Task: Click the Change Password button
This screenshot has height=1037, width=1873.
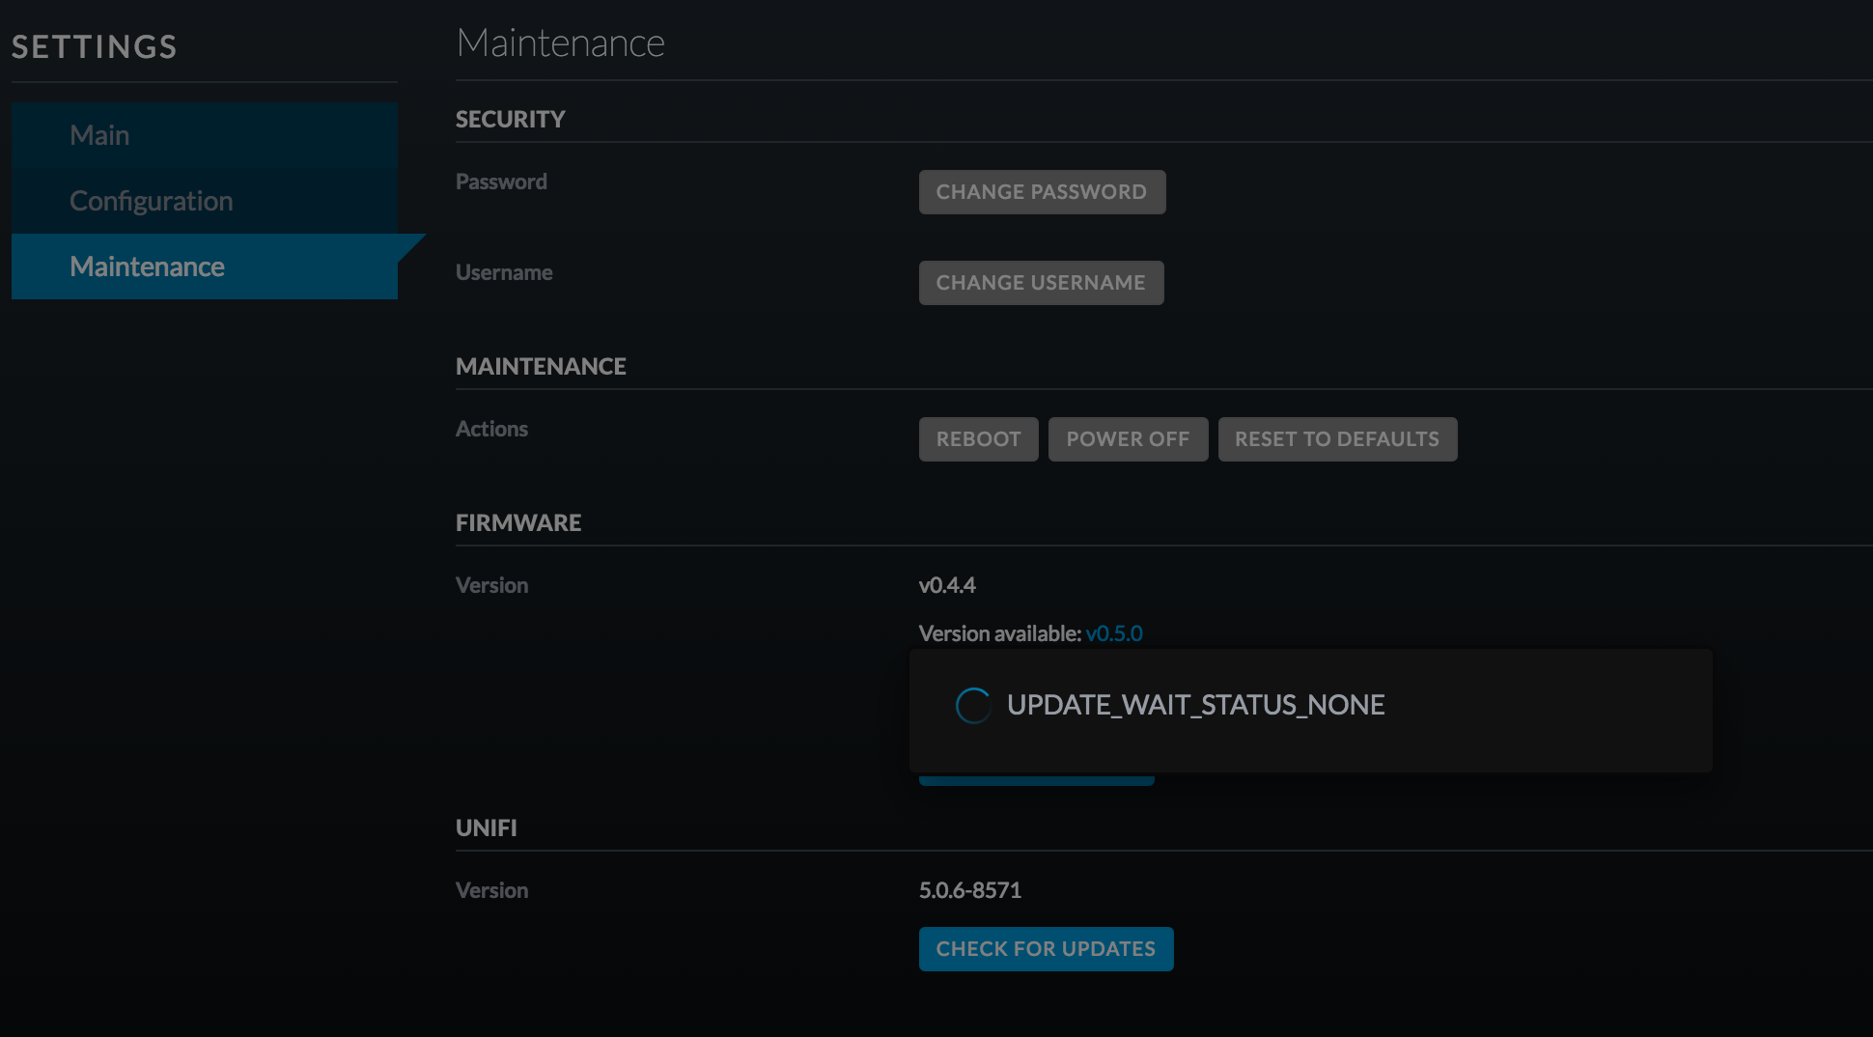Action: pyautogui.click(x=1042, y=192)
